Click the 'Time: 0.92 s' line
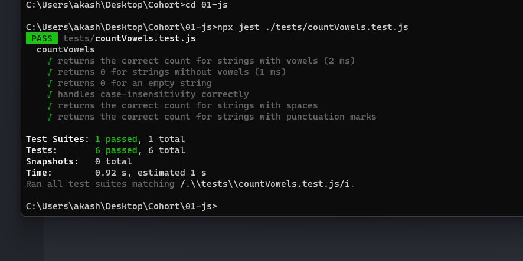 (116, 173)
